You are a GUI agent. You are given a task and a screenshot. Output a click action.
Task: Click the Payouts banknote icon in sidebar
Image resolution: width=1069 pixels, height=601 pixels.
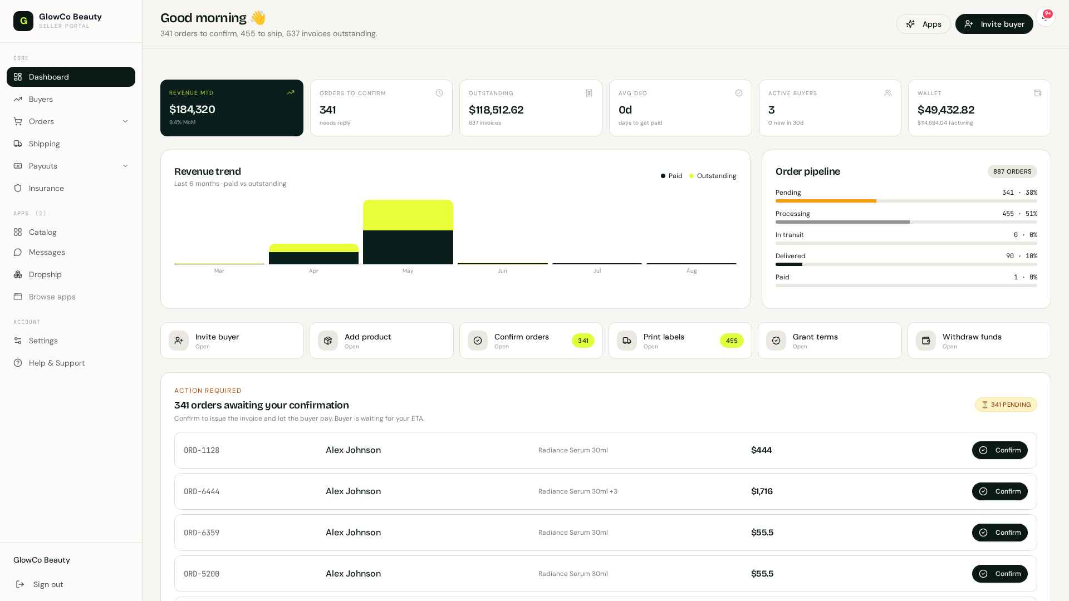coord(18,166)
